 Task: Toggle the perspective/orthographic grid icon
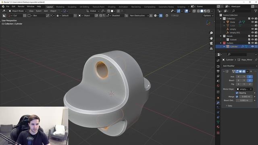[x=211, y=49]
